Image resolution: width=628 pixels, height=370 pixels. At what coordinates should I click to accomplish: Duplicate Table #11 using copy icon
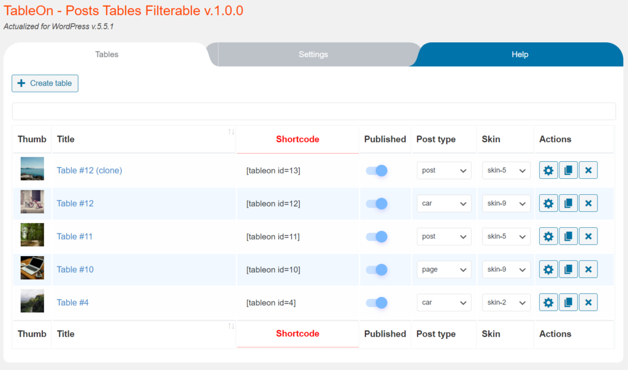[568, 236]
